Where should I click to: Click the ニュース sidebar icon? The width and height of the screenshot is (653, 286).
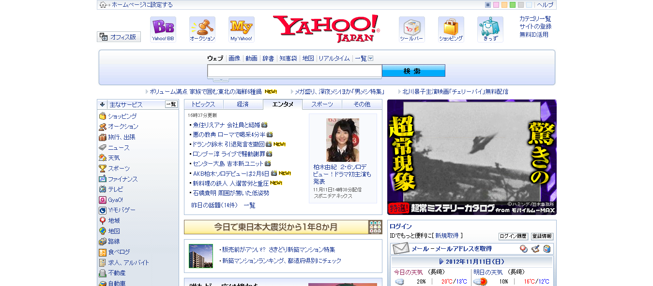click(103, 148)
